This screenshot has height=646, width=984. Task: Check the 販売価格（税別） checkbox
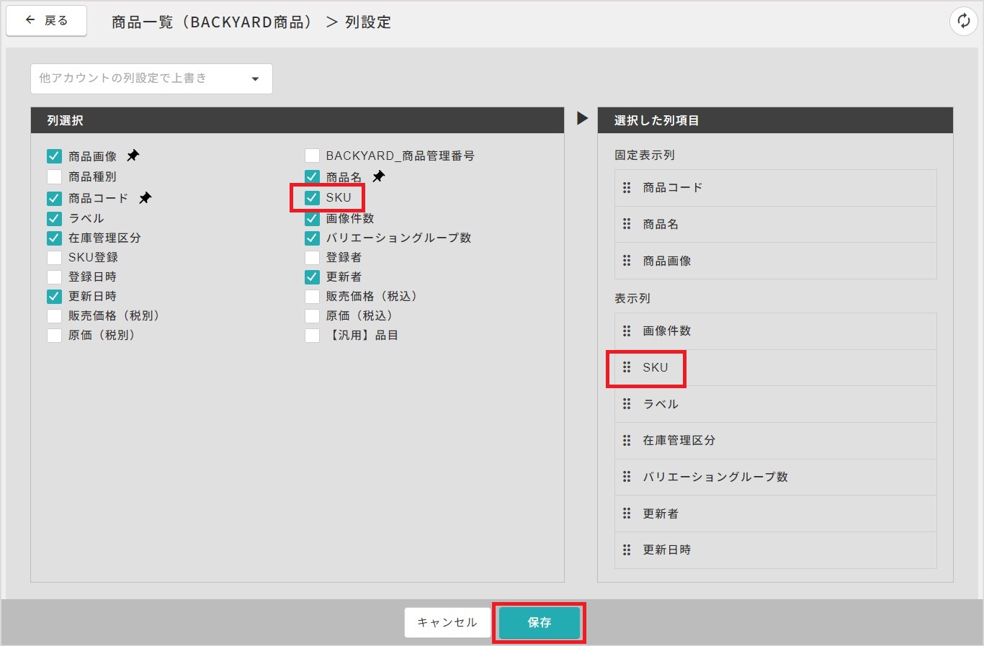[x=54, y=315]
